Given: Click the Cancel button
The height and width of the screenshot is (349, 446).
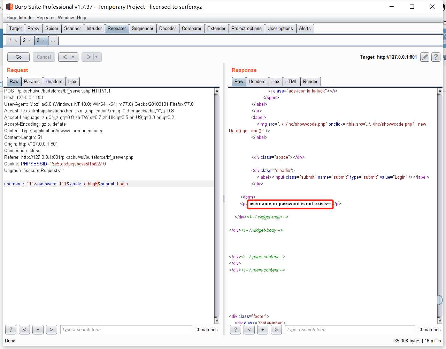Looking at the screenshot, I should [x=44, y=57].
